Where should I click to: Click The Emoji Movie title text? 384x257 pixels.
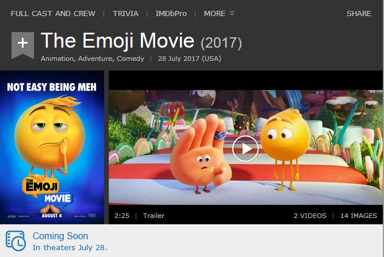pyautogui.click(x=117, y=41)
